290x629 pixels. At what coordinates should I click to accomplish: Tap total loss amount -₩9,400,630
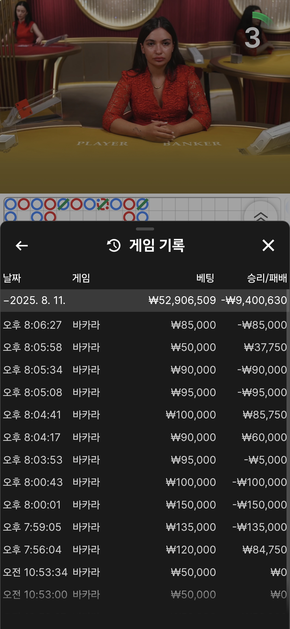[x=254, y=300]
